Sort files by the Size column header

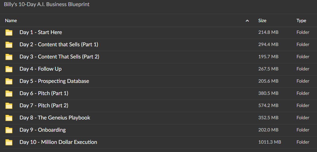coord(262,21)
